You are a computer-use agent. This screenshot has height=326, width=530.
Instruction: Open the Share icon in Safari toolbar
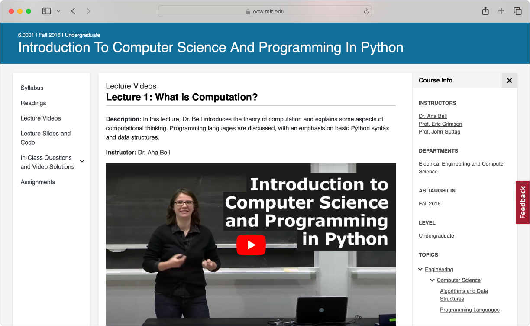485,11
